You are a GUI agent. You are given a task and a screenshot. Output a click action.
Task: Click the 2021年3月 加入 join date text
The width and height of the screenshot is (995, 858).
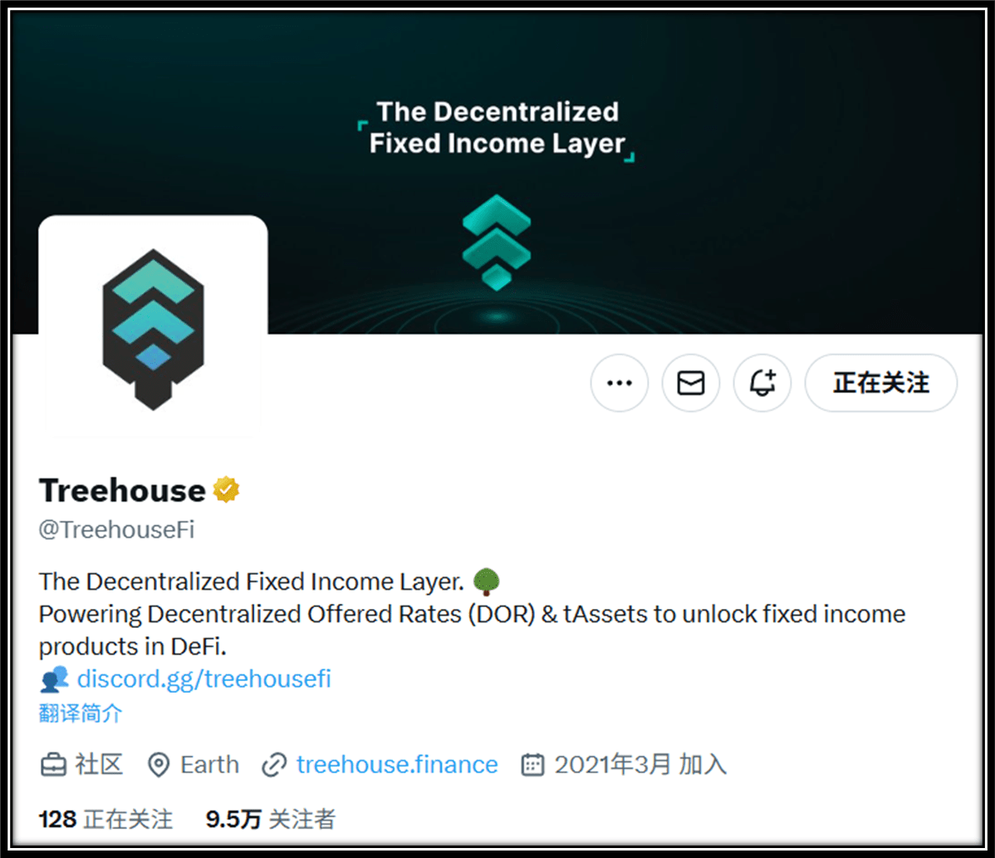(641, 764)
